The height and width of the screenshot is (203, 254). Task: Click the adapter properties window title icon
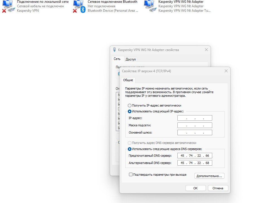point(114,50)
